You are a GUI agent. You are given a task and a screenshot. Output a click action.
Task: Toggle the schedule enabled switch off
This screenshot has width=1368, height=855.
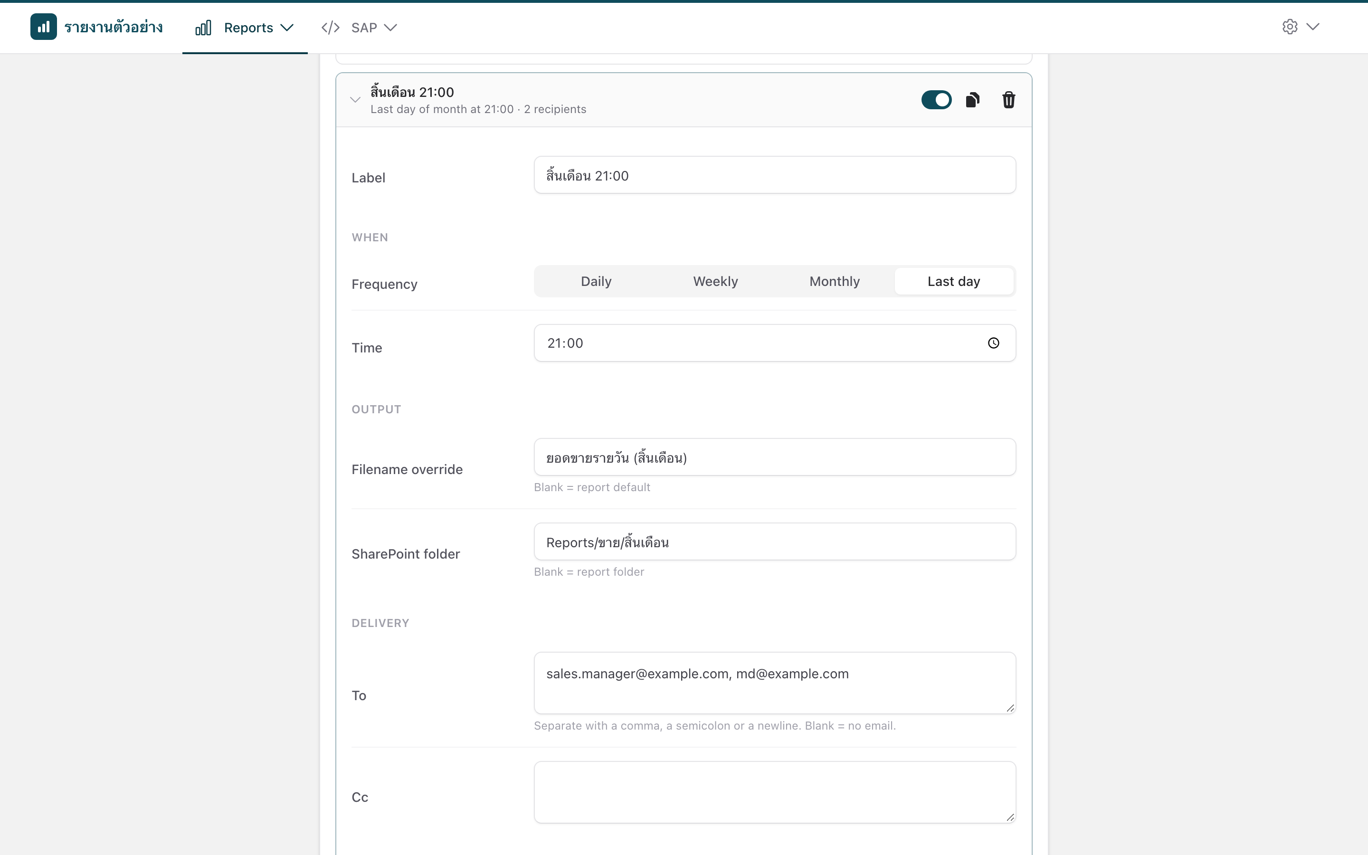click(x=936, y=100)
